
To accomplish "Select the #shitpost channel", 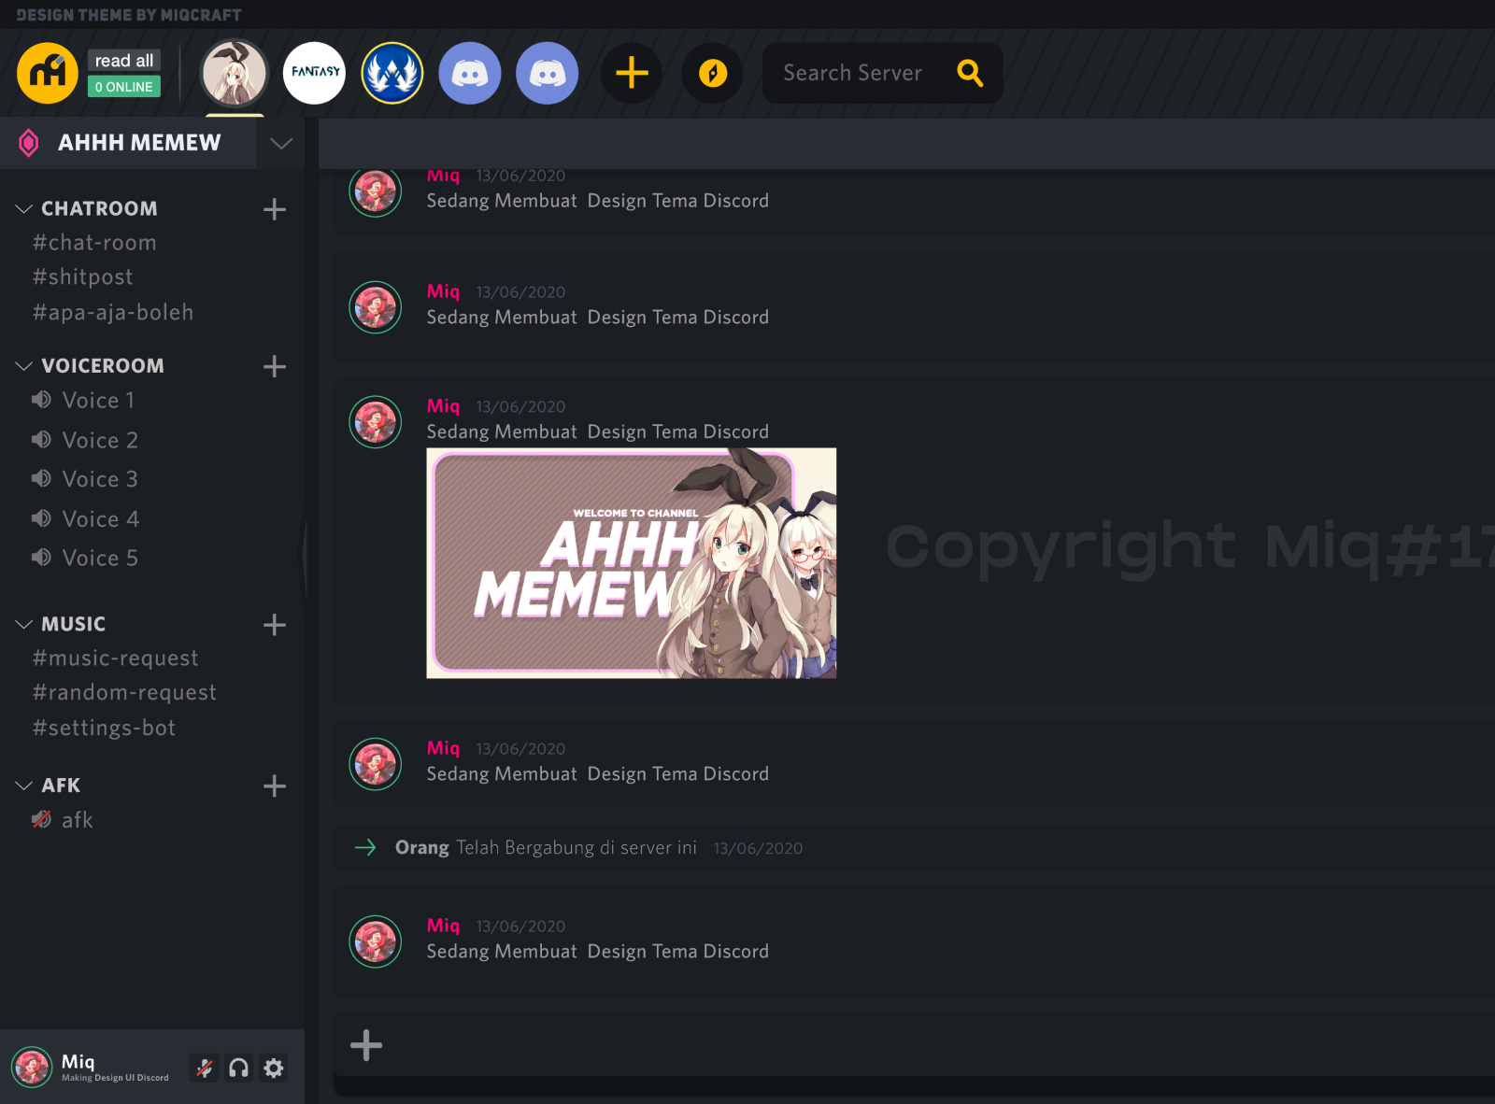I will [x=83, y=277].
